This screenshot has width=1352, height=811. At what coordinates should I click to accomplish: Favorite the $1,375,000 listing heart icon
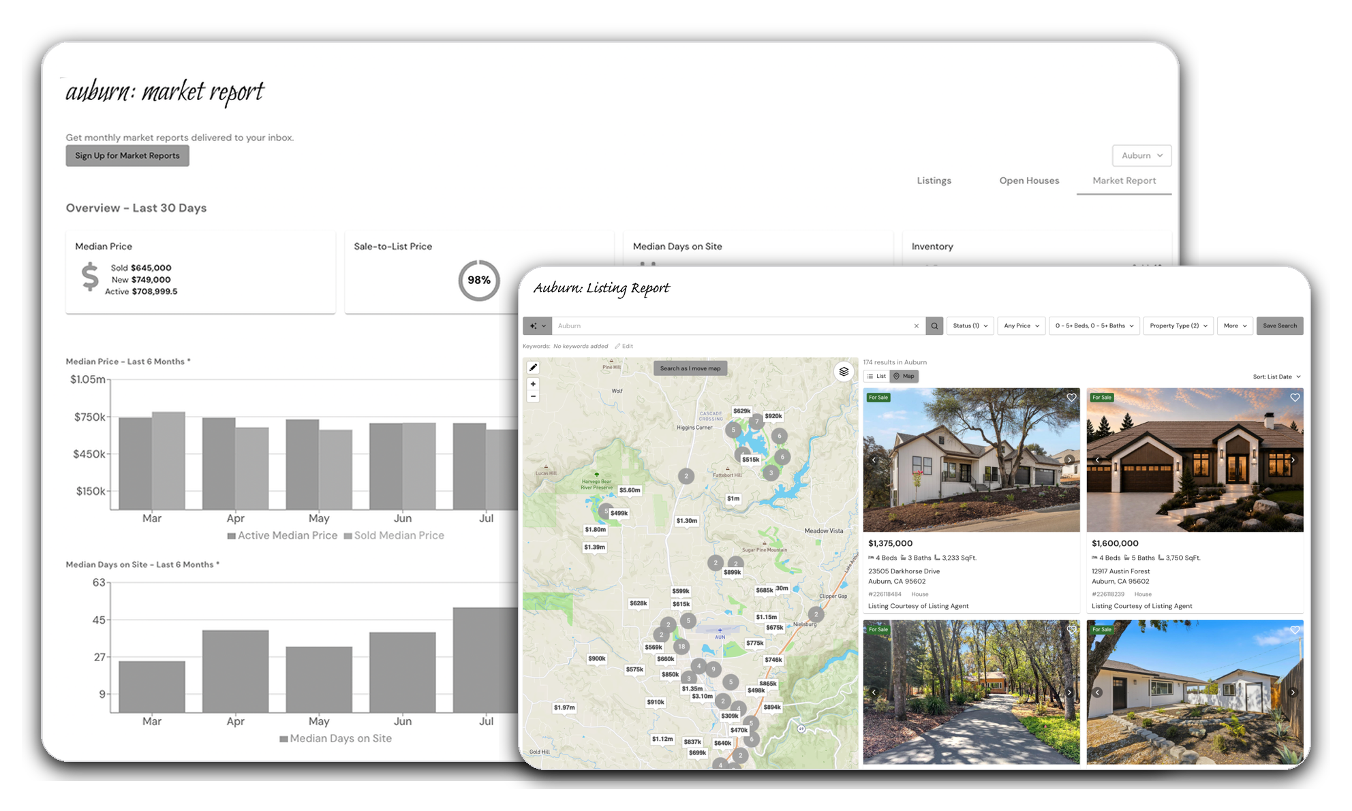coord(1071,398)
